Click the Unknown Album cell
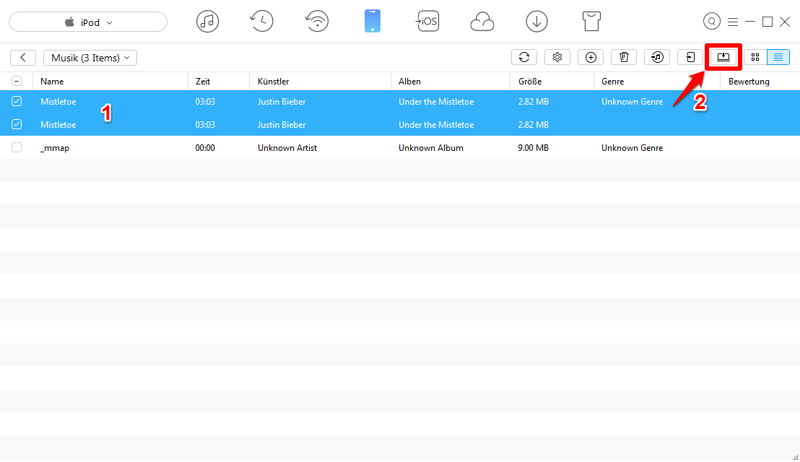The width and height of the screenshot is (800, 462). [x=430, y=148]
